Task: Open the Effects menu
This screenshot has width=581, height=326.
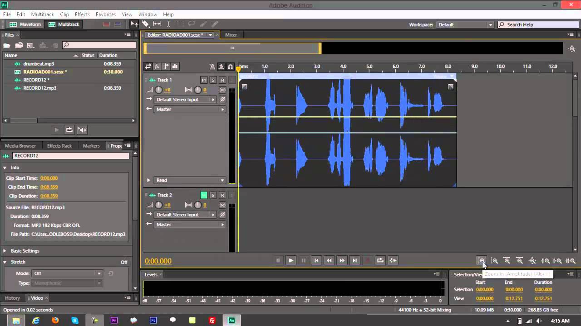Action: pos(82,14)
